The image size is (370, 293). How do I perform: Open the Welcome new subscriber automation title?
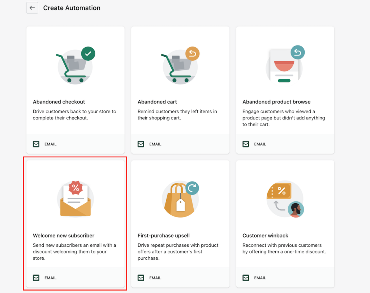click(x=64, y=236)
